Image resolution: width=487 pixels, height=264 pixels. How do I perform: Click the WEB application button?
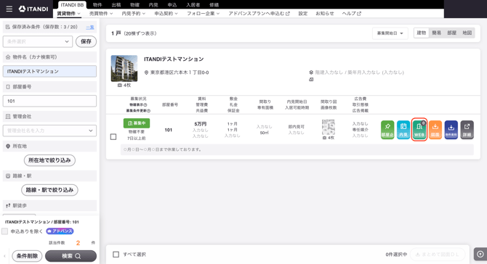419,130
